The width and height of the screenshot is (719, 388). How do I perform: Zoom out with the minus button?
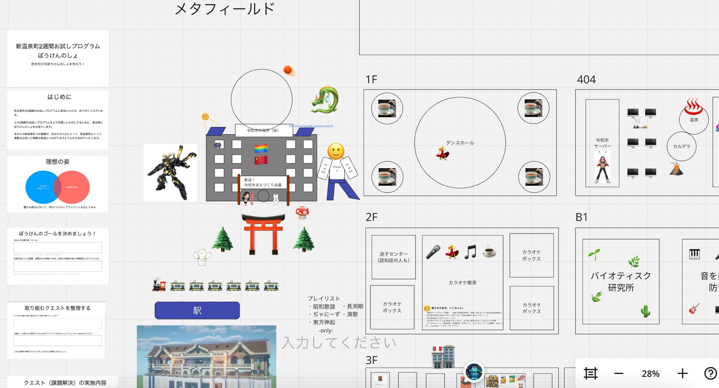click(x=619, y=373)
